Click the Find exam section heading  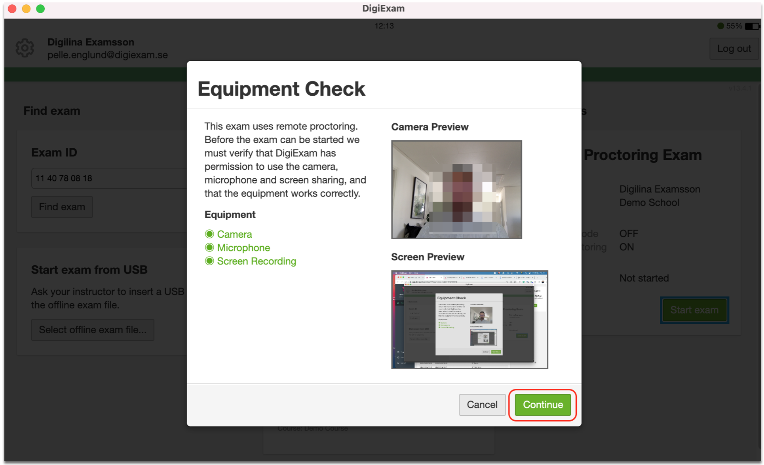[52, 111]
